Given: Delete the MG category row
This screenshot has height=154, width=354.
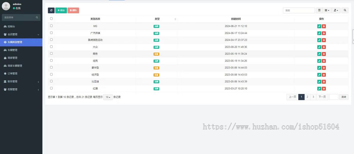Looking at the screenshot, I should click(324, 26).
